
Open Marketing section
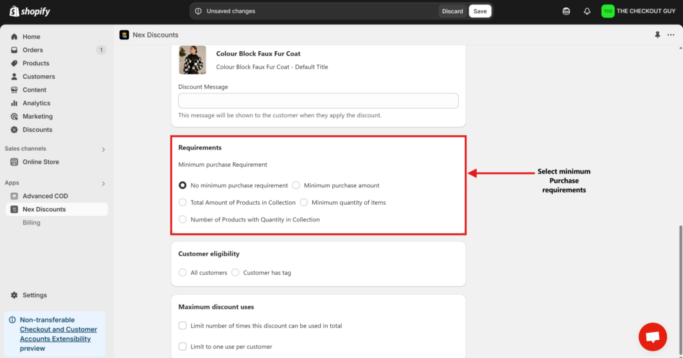tap(37, 116)
